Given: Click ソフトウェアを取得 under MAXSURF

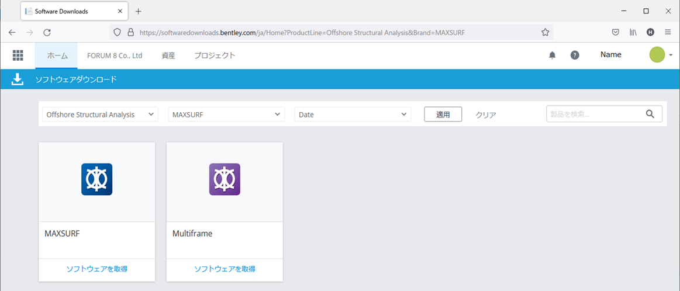Looking at the screenshot, I should 96,269.
